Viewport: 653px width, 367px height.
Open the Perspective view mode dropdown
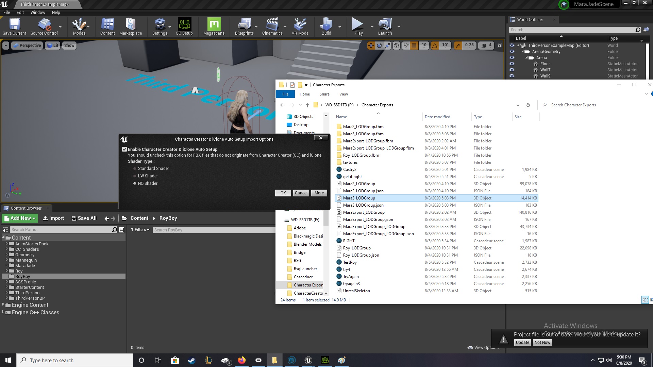[x=27, y=45]
